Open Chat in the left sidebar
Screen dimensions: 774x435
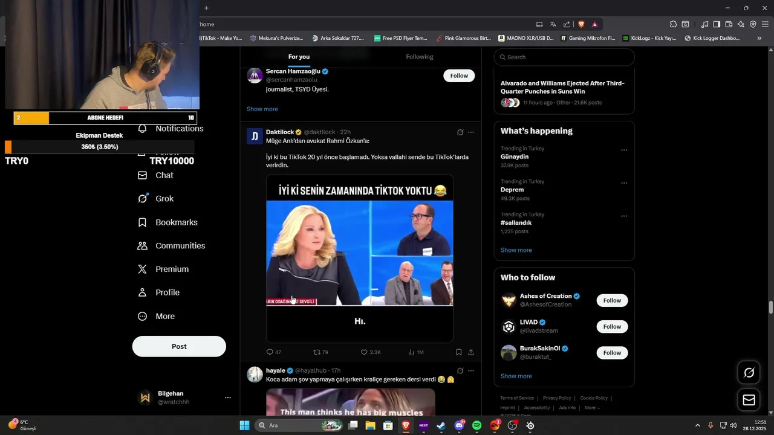(155, 175)
